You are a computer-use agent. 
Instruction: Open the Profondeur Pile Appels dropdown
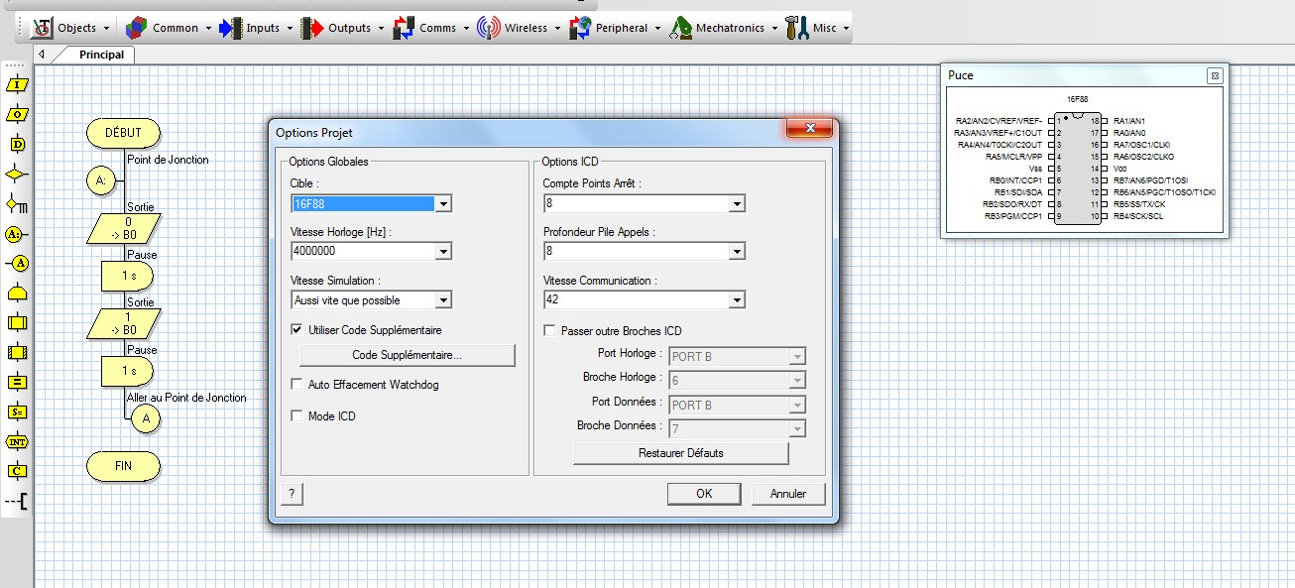(736, 252)
